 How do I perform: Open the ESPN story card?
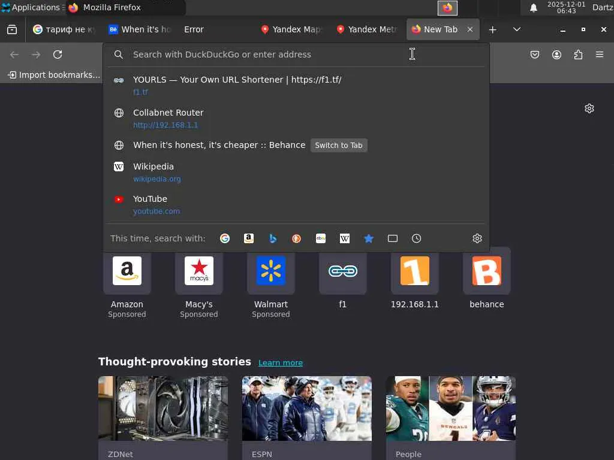307,417
